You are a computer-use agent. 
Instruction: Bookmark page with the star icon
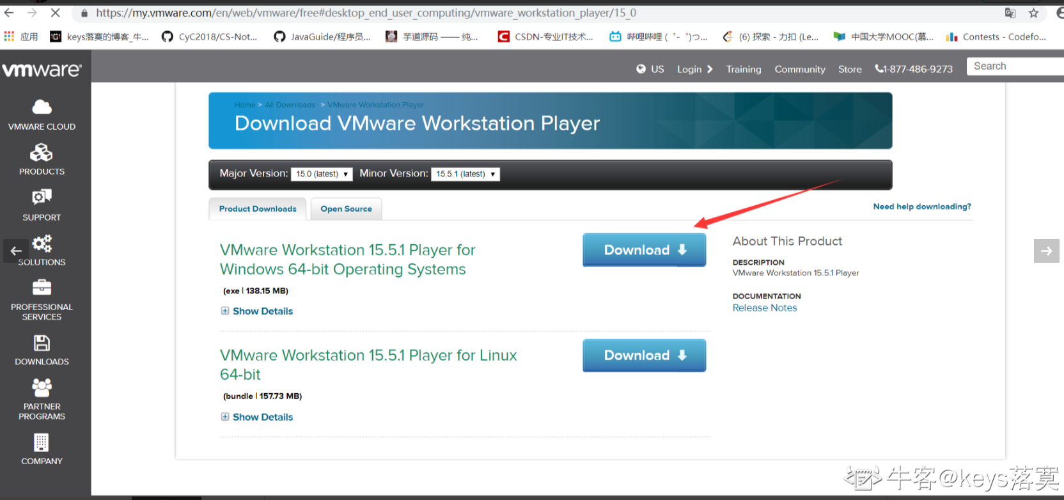pos(1034,13)
